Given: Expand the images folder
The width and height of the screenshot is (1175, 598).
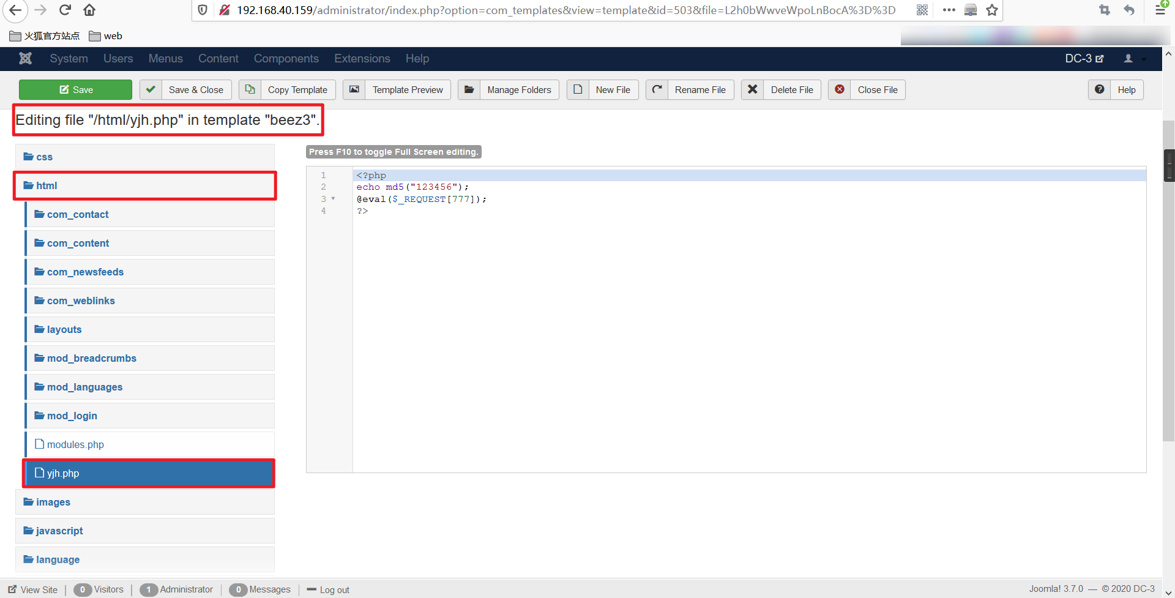Looking at the screenshot, I should pos(145,502).
